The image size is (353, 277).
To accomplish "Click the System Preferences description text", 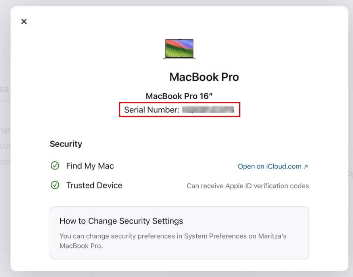I will coord(173,241).
